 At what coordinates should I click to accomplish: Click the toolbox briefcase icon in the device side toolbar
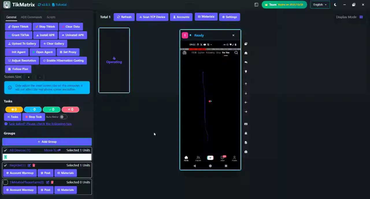coord(246,152)
